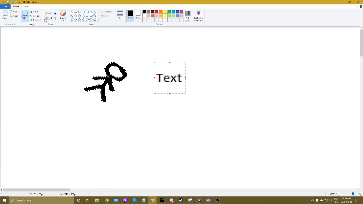Select the Pencil tool
The image size is (363, 204).
[x=46, y=13]
